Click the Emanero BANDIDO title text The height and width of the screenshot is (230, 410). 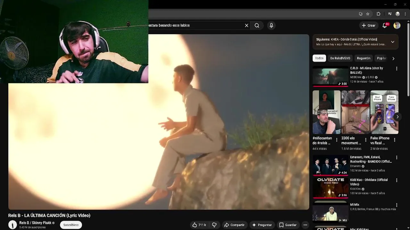coord(371,159)
